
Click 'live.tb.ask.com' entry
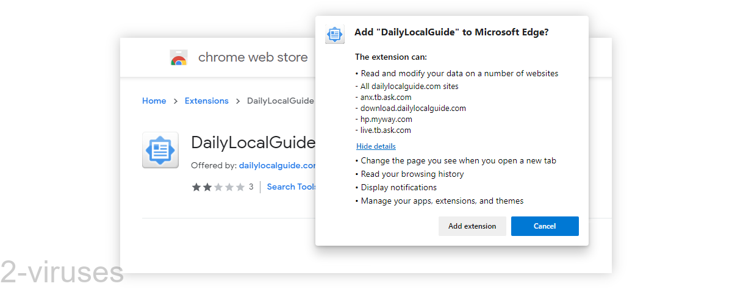(383, 130)
